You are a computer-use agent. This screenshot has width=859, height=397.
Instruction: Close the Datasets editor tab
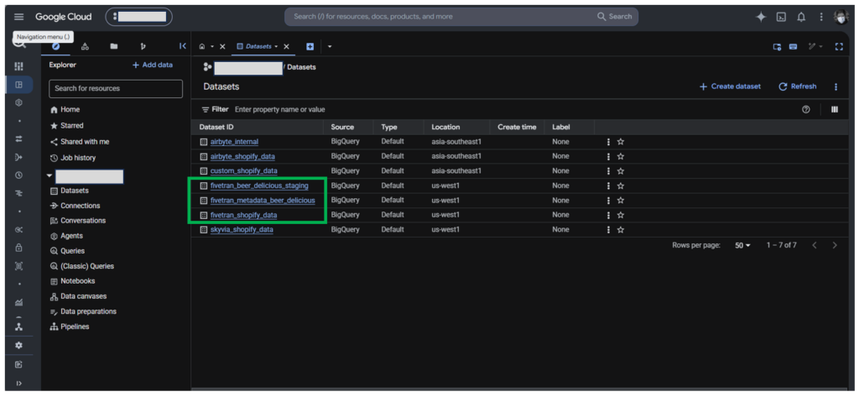[x=286, y=47]
